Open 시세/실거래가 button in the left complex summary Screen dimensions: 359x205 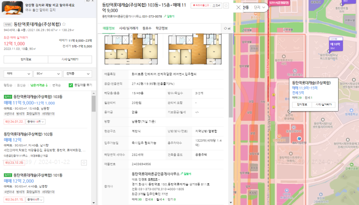(70, 59)
